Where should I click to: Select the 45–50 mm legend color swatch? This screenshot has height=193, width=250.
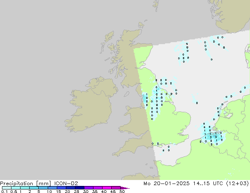(116, 188)
